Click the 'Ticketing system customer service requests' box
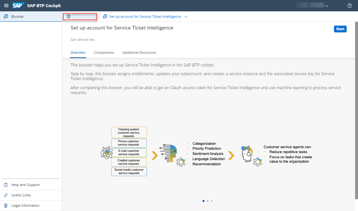The width and height of the screenshot is (358, 211). coord(129,133)
